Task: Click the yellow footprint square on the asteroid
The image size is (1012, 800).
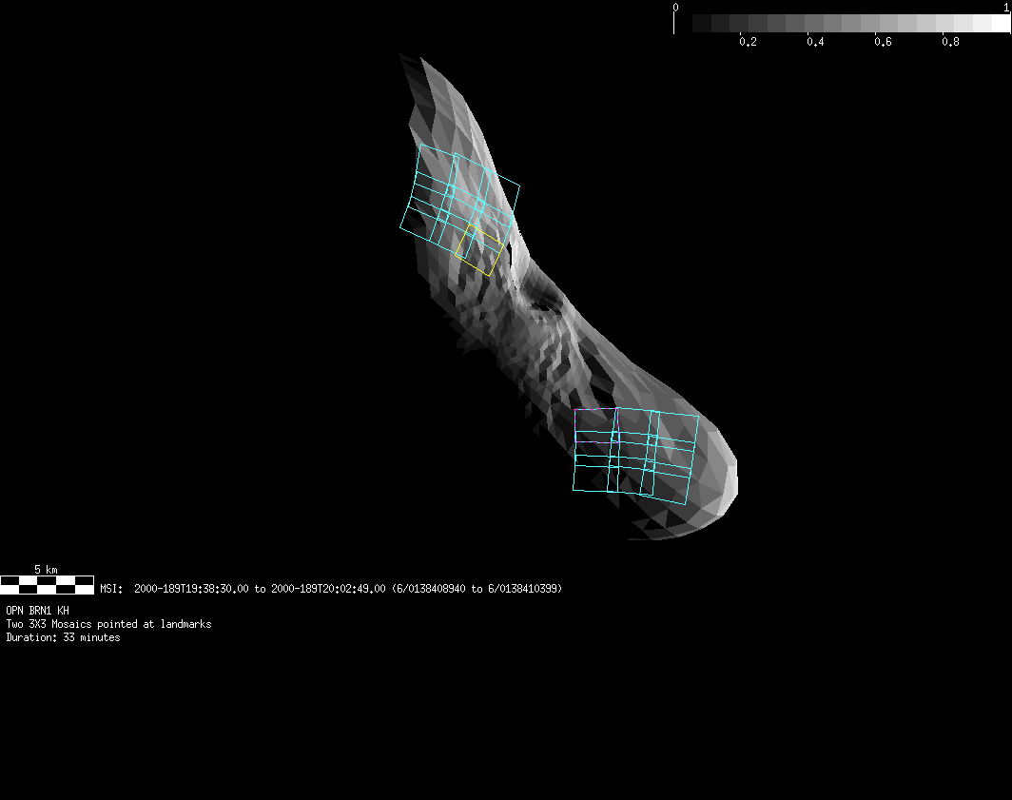Action: point(478,250)
